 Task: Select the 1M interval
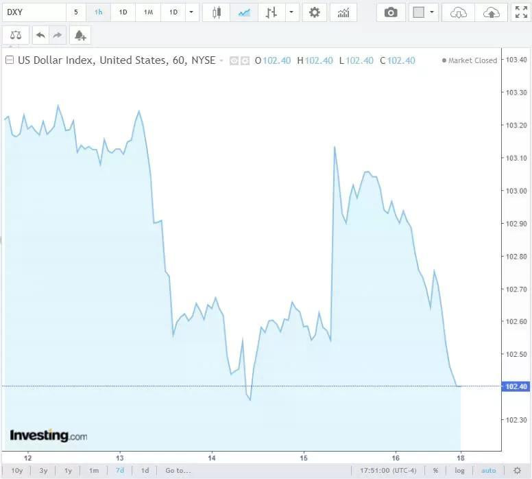[148, 12]
